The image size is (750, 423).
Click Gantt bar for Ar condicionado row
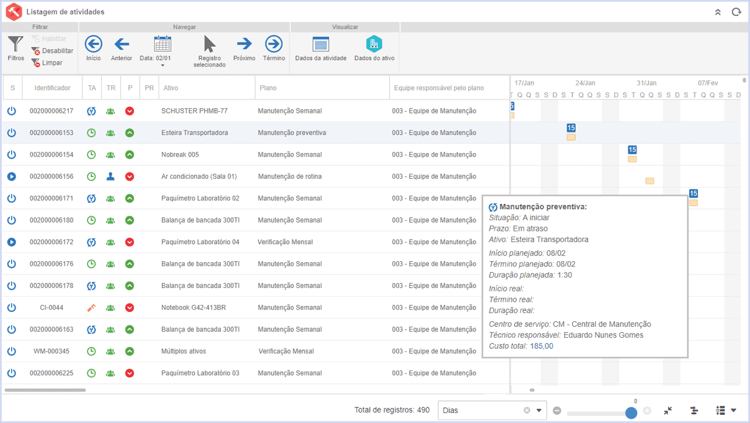[649, 181]
